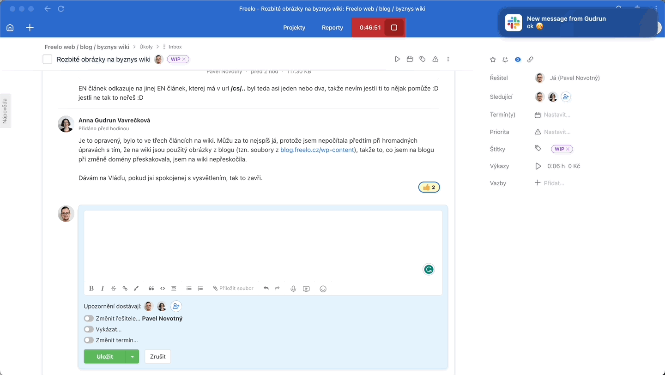Toggle the Změnit řešitele switch
This screenshot has height=375, width=665.
[89, 319]
